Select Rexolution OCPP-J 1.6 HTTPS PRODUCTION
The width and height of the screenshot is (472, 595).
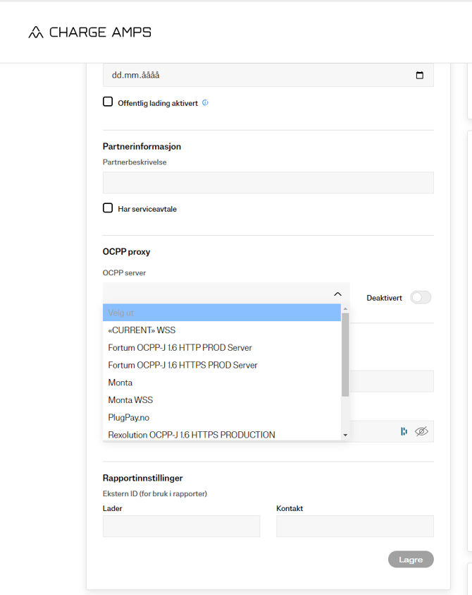coord(191,435)
